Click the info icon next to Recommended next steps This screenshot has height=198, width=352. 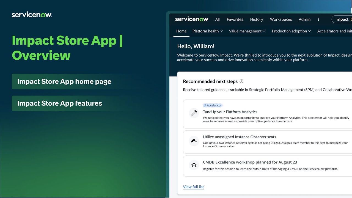(241, 81)
